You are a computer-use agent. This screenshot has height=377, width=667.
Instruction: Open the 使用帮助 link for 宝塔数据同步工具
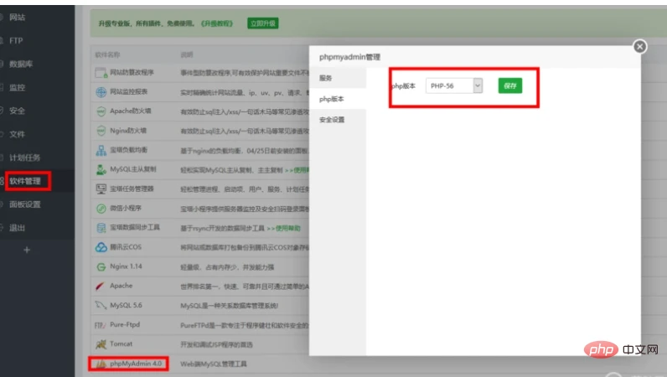(284, 228)
